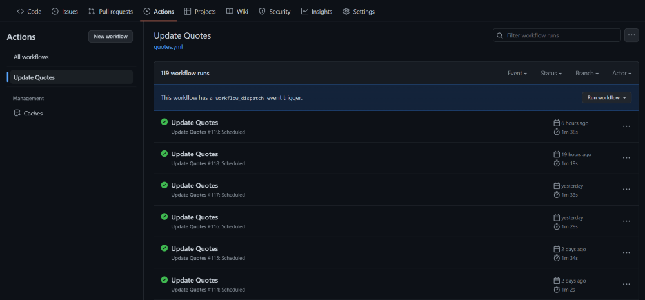Click success check icon for run #114
Image resolution: width=645 pixels, height=300 pixels.
(164, 280)
